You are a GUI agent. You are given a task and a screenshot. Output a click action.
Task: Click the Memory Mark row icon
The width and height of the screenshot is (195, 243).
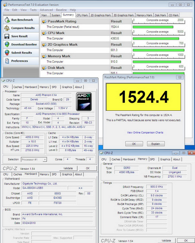(x=44, y=56)
